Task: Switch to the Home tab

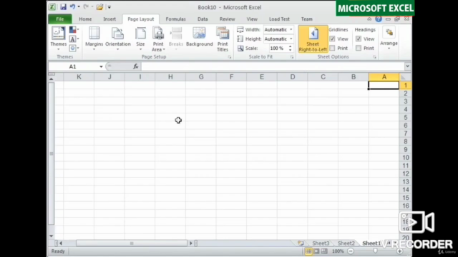Action: tap(85, 19)
